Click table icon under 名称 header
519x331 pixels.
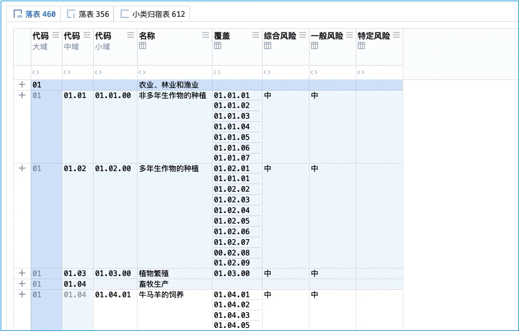coord(143,46)
